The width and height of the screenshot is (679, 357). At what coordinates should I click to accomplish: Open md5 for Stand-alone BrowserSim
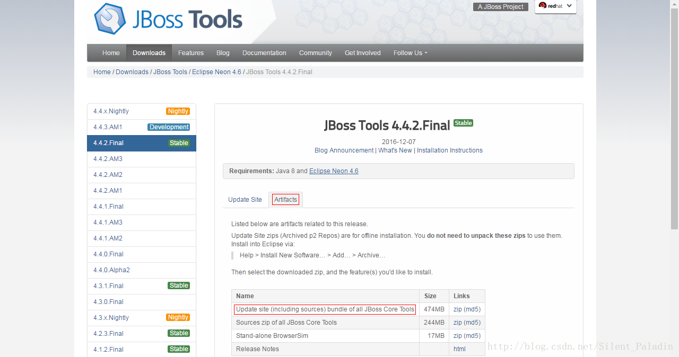click(471, 336)
